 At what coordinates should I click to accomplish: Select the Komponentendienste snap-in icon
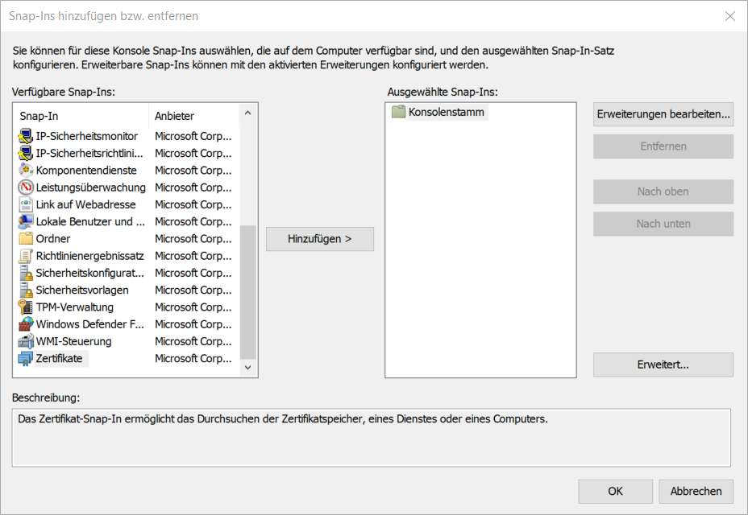click(x=27, y=170)
